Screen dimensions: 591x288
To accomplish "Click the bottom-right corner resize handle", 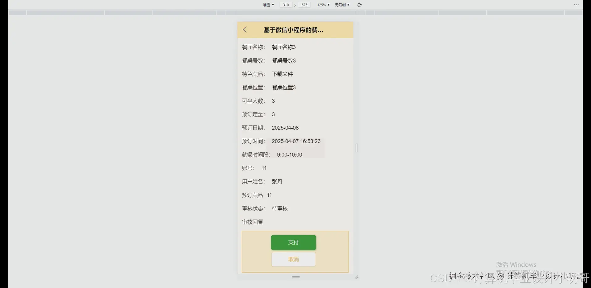I will tap(357, 277).
